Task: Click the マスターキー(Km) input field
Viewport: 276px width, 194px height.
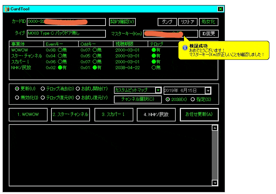Action: (x=170, y=34)
